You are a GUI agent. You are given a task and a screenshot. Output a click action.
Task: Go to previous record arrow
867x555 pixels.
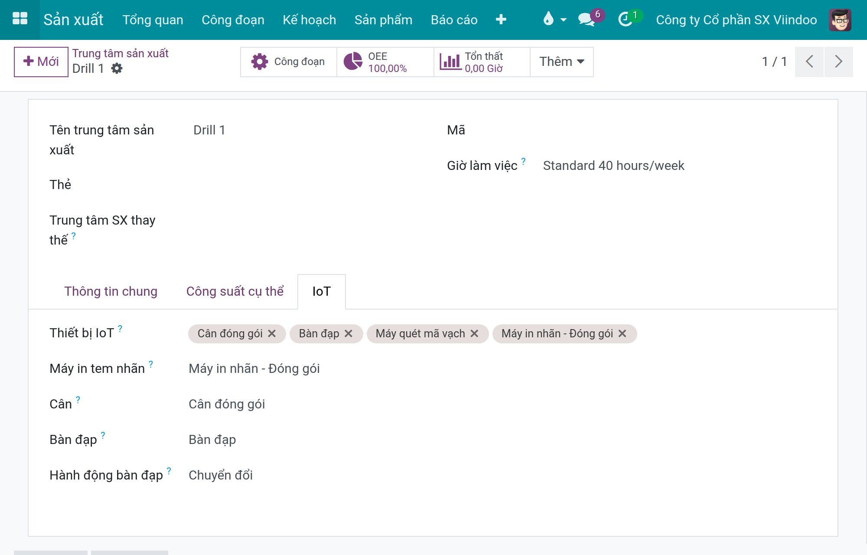[809, 62]
